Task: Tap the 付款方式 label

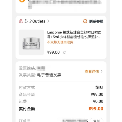Action: pos(27,88)
